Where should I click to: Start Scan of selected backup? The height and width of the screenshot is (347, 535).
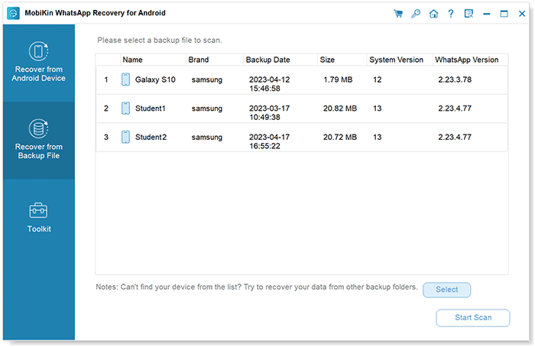click(x=473, y=318)
